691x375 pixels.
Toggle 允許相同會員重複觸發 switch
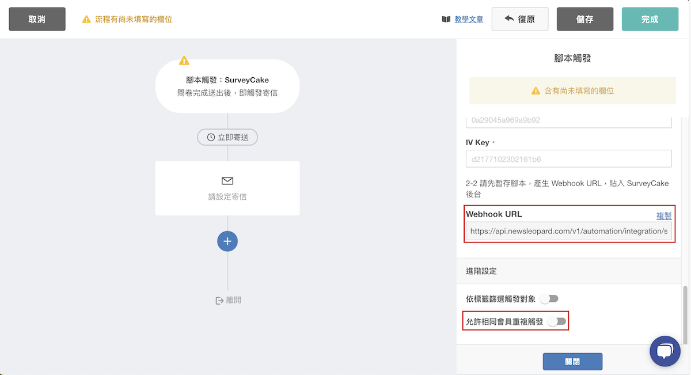[557, 321]
